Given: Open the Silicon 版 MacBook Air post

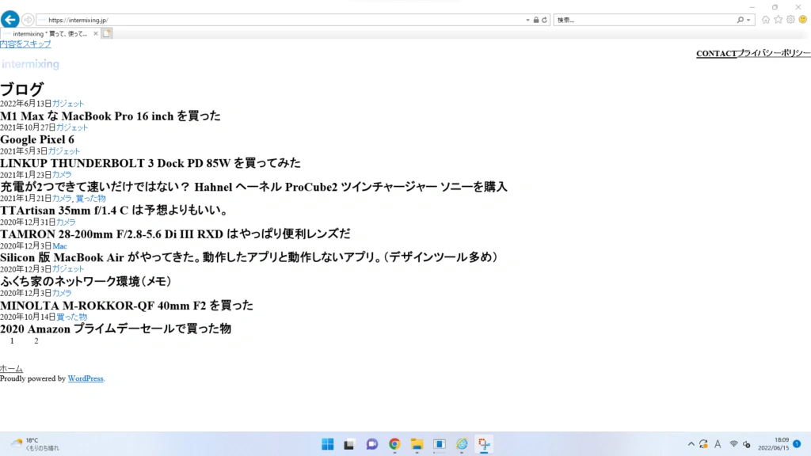Looking at the screenshot, I should coord(249,257).
